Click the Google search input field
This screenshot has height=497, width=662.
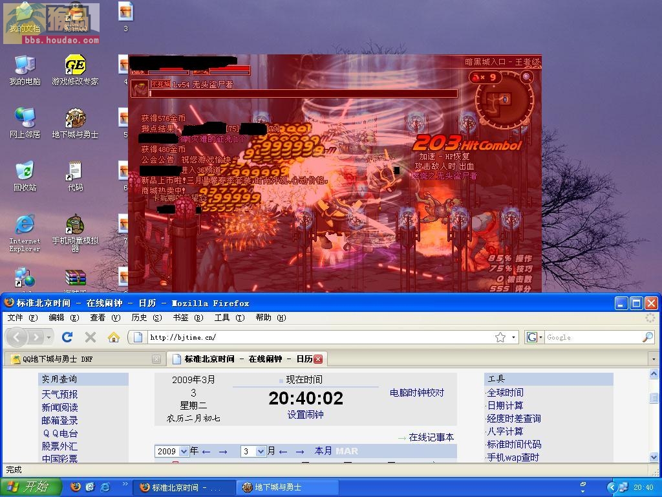pos(593,337)
